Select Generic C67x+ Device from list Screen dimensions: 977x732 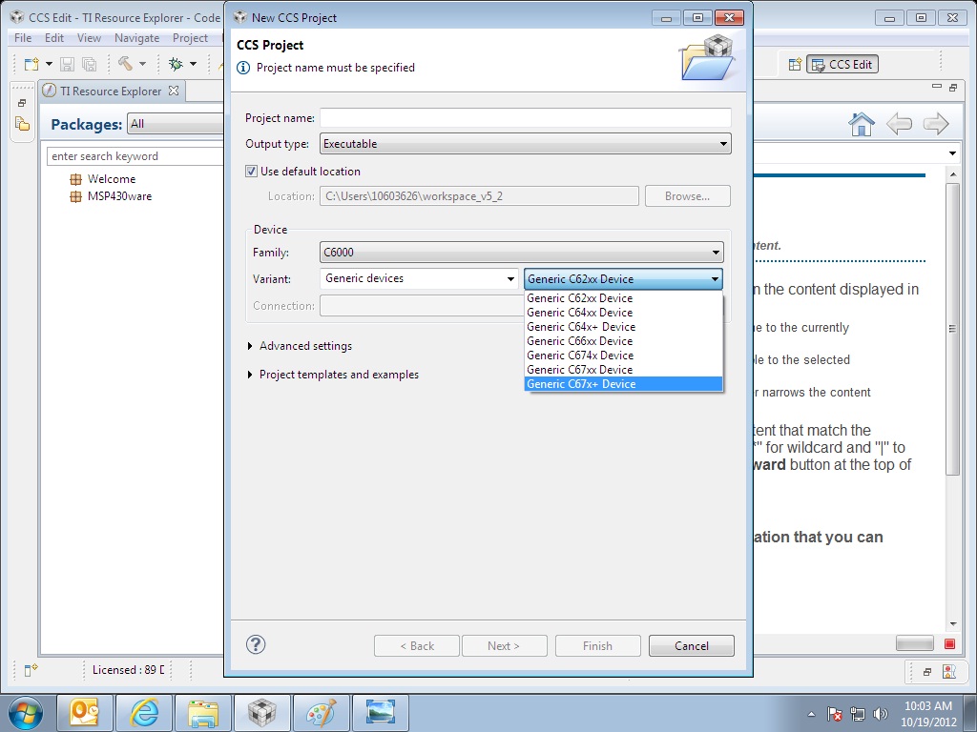(x=623, y=384)
